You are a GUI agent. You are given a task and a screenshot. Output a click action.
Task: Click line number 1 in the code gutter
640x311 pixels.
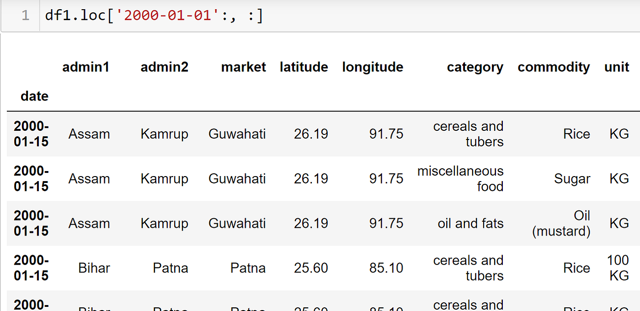click(25, 16)
